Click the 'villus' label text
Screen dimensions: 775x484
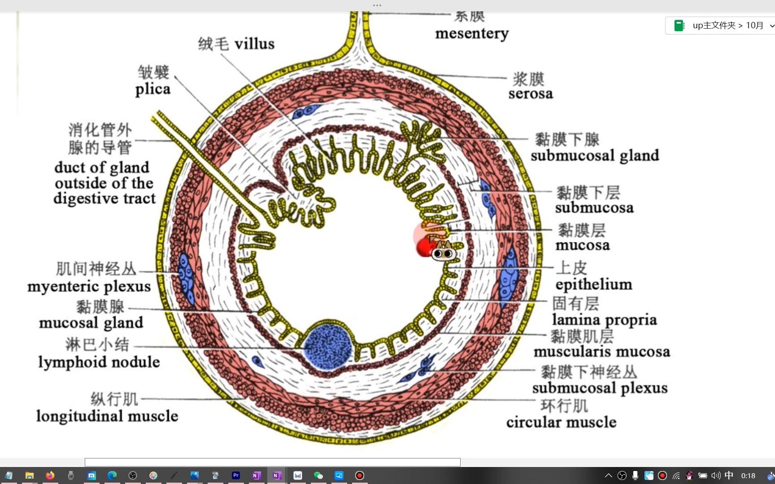[x=254, y=44]
